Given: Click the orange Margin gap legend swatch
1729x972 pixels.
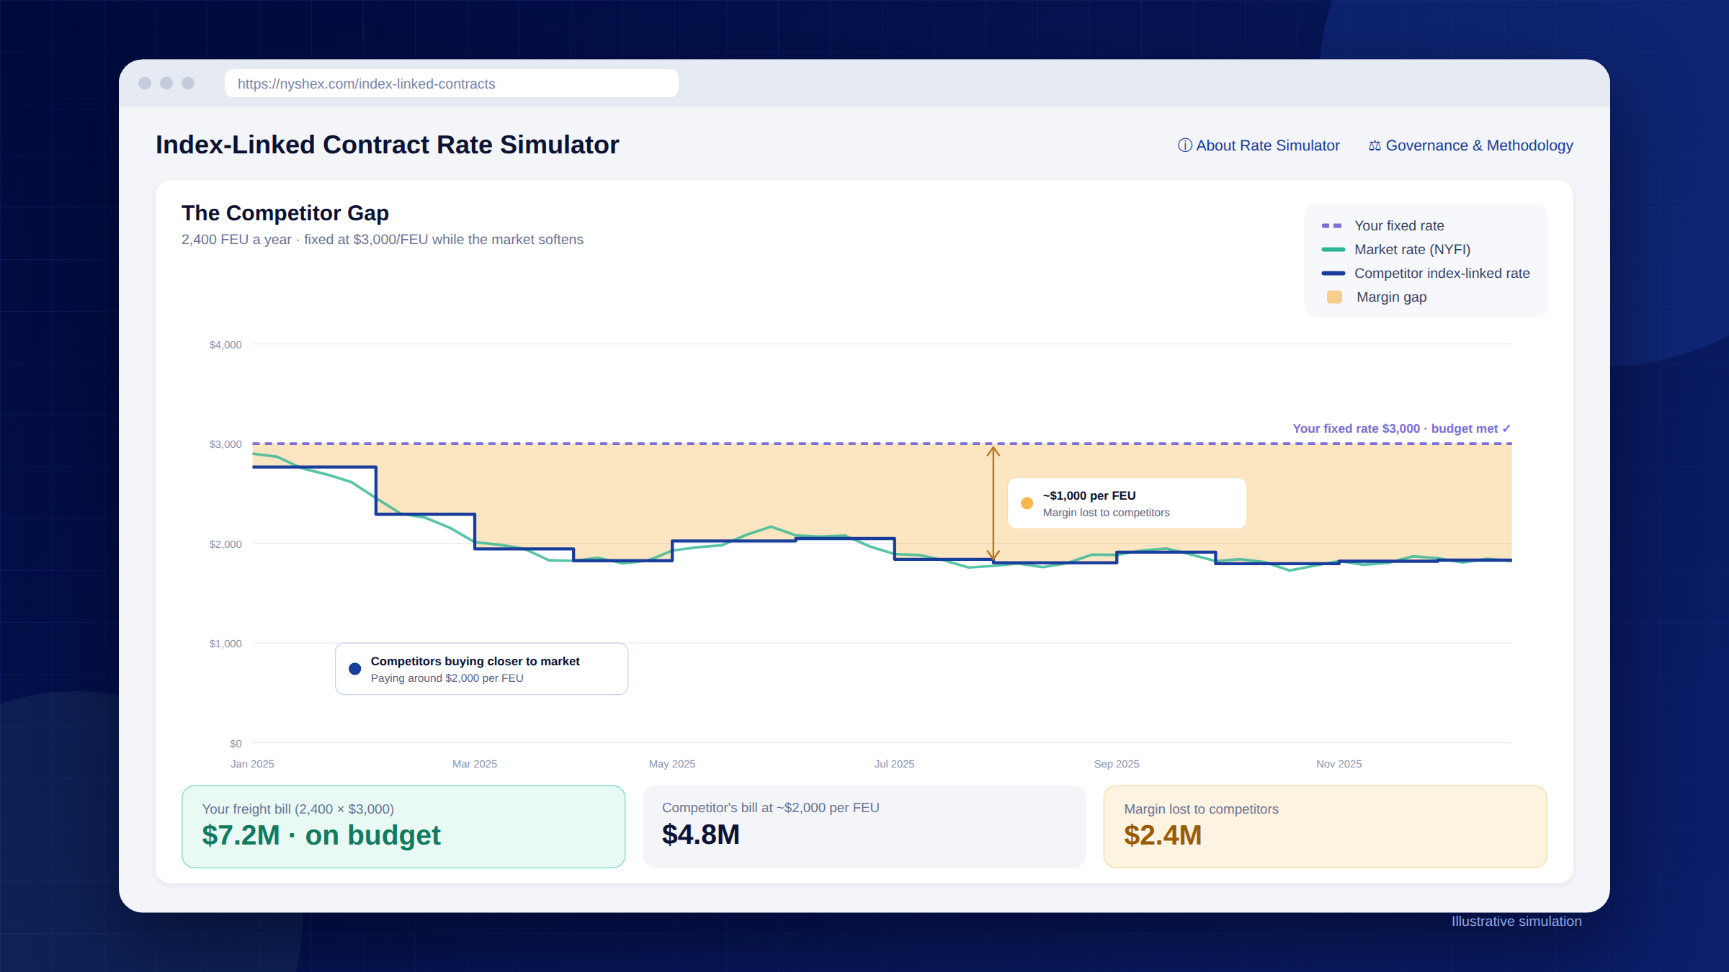Looking at the screenshot, I should point(1334,297).
